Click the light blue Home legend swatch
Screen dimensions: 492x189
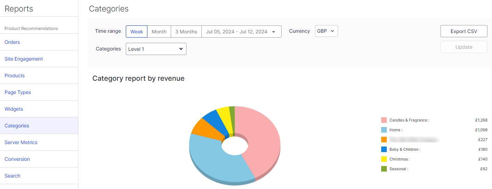tap(384, 130)
